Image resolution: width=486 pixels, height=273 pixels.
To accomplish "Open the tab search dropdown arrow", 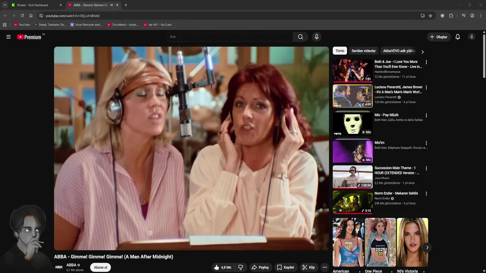I will point(5,5).
